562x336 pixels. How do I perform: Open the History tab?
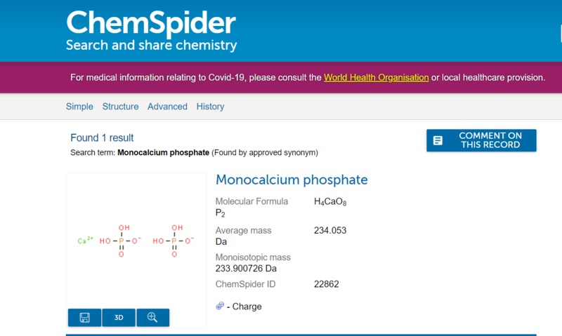point(210,107)
